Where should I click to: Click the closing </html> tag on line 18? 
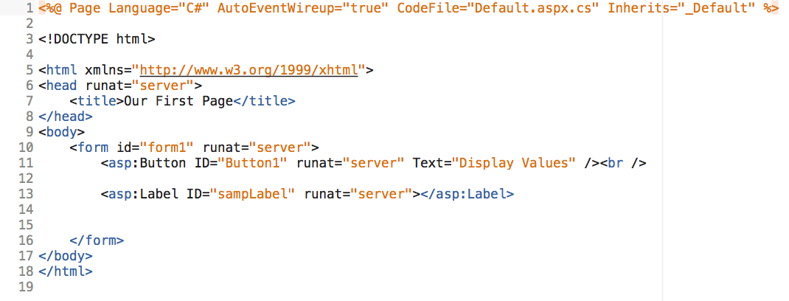pyautogui.click(x=66, y=271)
